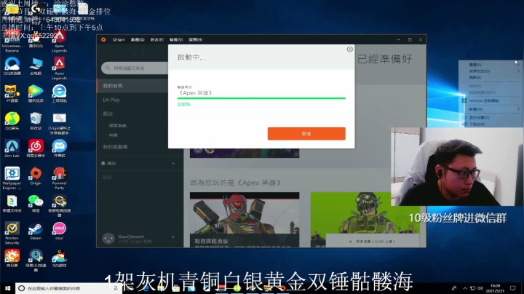Open the Origin text document on desktop
Screen dimensions: 524x294
coord(59,124)
